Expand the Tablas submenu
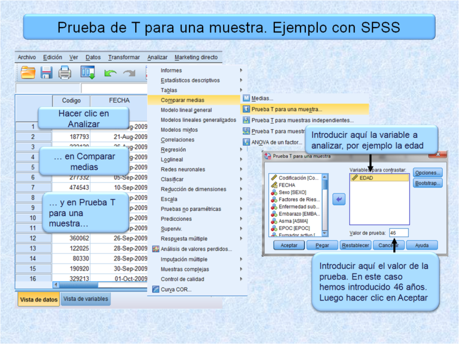Image resolution: width=459 pixels, height=344 pixels. (241, 90)
